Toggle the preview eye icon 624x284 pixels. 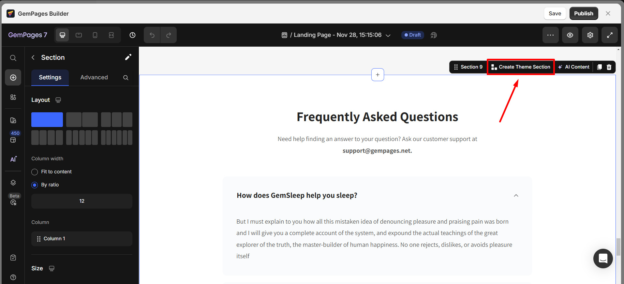tap(570, 35)
